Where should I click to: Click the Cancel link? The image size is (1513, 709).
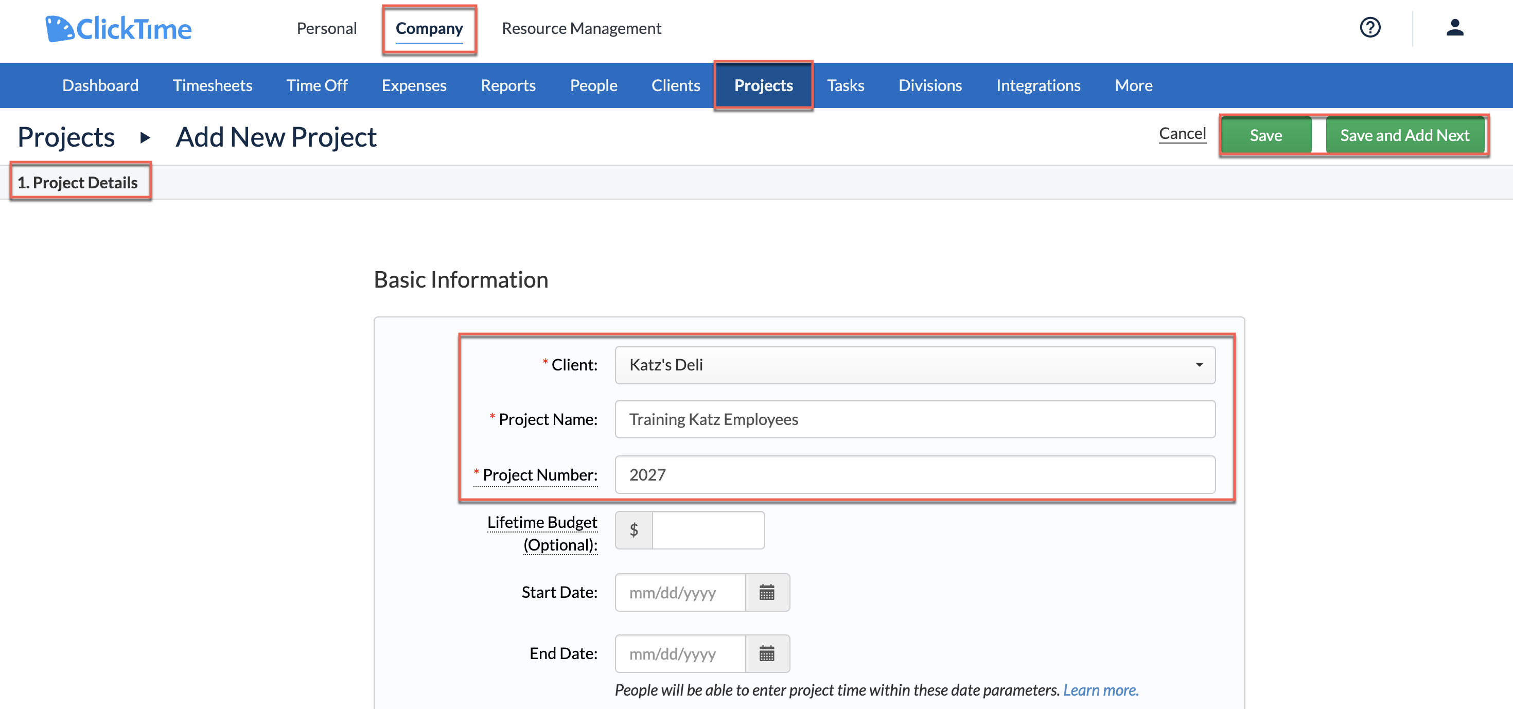(x=1182, y=134)
